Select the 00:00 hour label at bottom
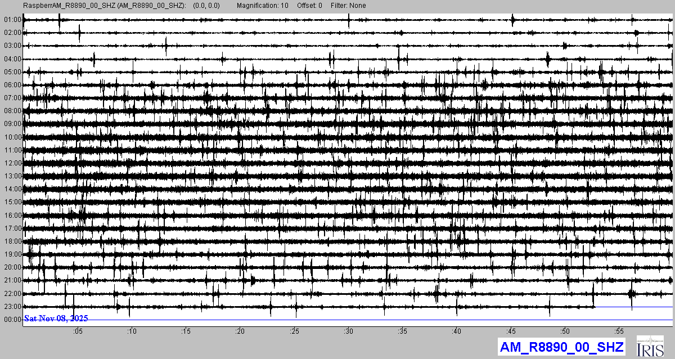This screenshot has height=359, width=675. click(12, 320)
